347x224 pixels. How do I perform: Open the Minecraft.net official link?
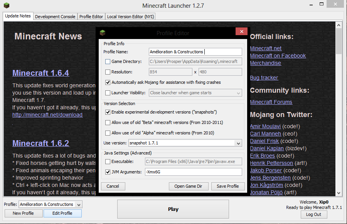pos(266,48)
